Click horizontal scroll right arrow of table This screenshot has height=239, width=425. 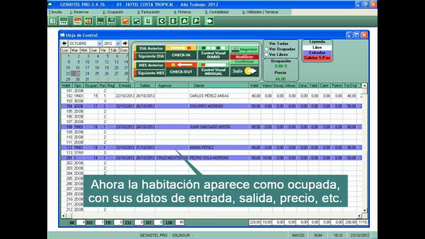pos(359,216)
